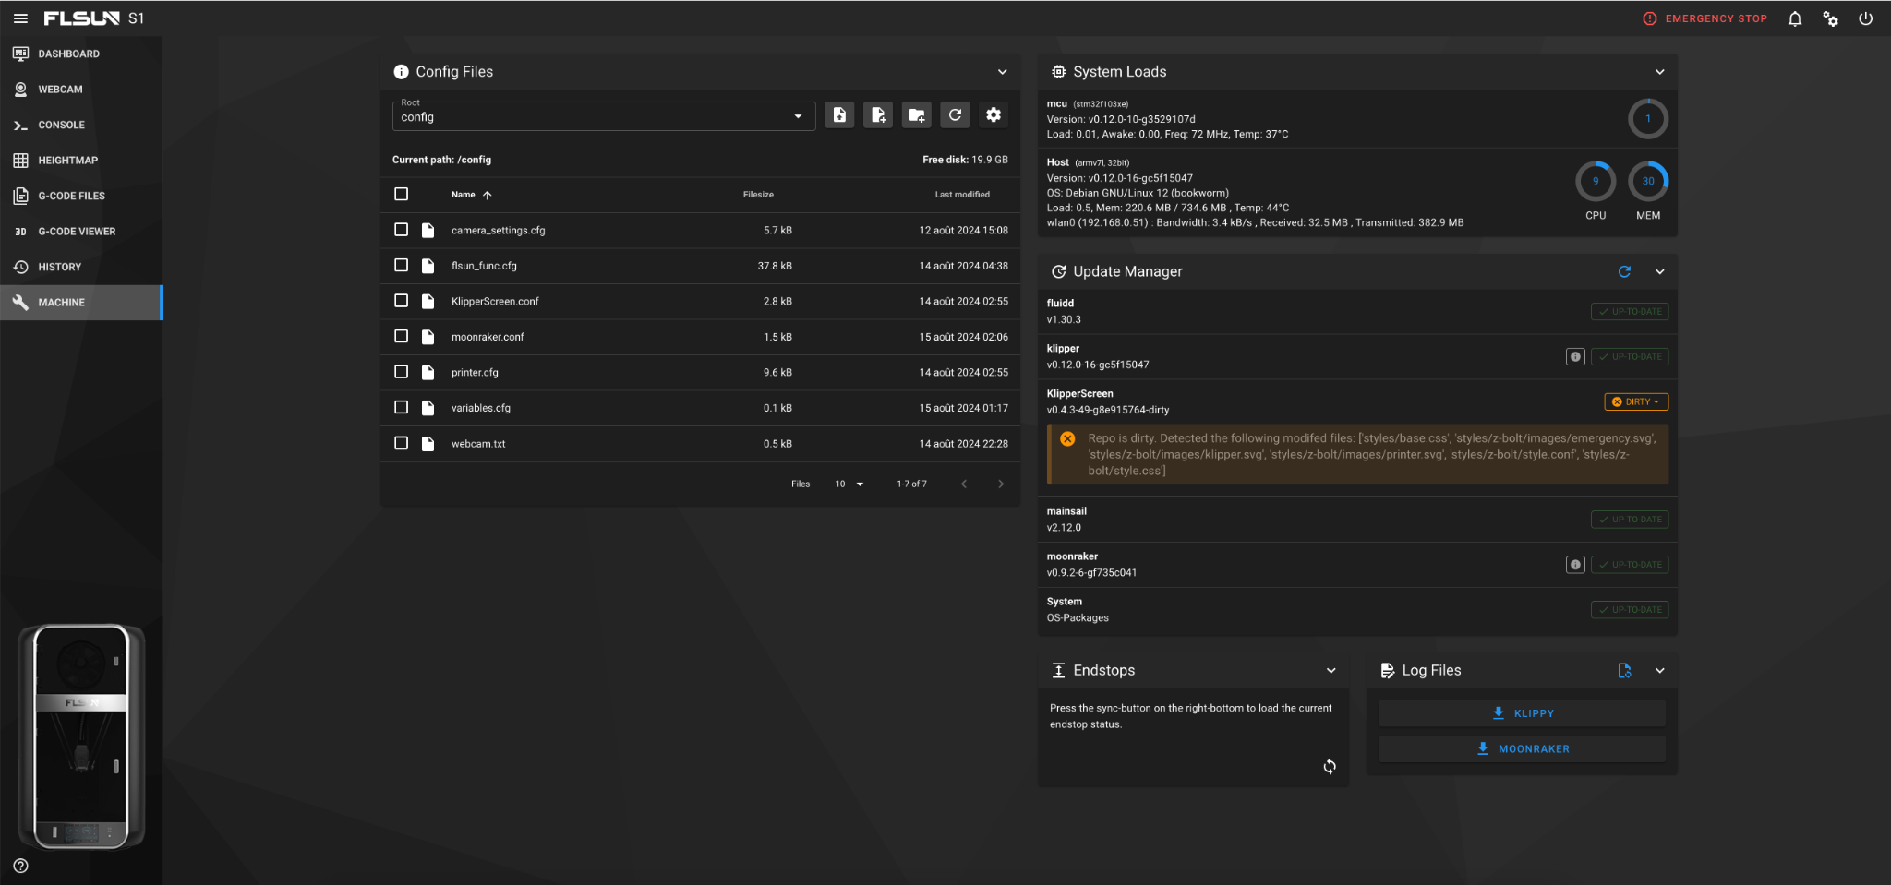Download the MOONRAKER log
The height and width of the screenshot is (885, 1891).
(1522, 749)
